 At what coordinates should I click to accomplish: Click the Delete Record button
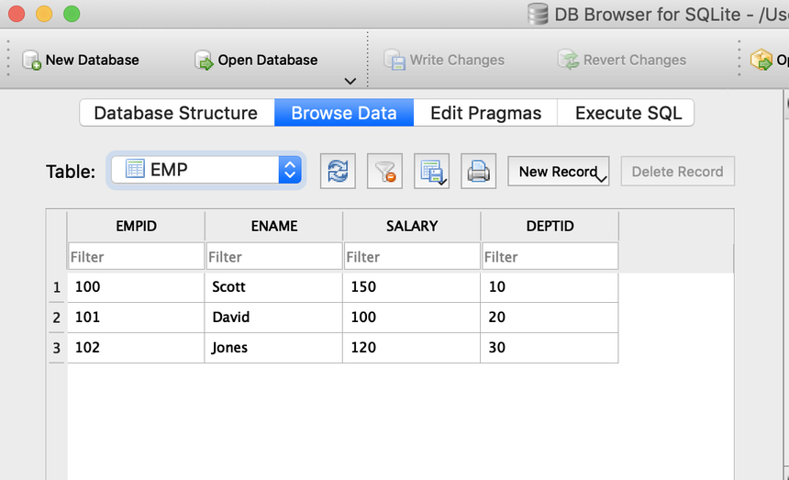[x=677, y=172]
